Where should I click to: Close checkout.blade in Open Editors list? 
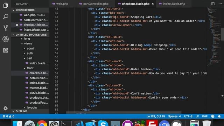coord(17,25)
